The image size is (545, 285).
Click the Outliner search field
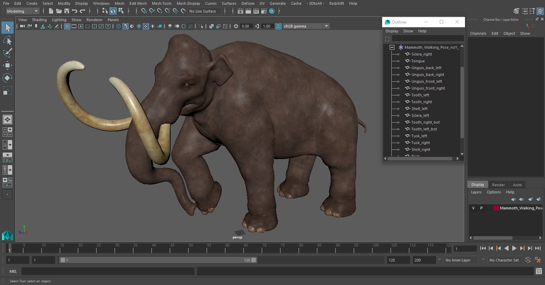pyautogui.click(x=428, y=38)
